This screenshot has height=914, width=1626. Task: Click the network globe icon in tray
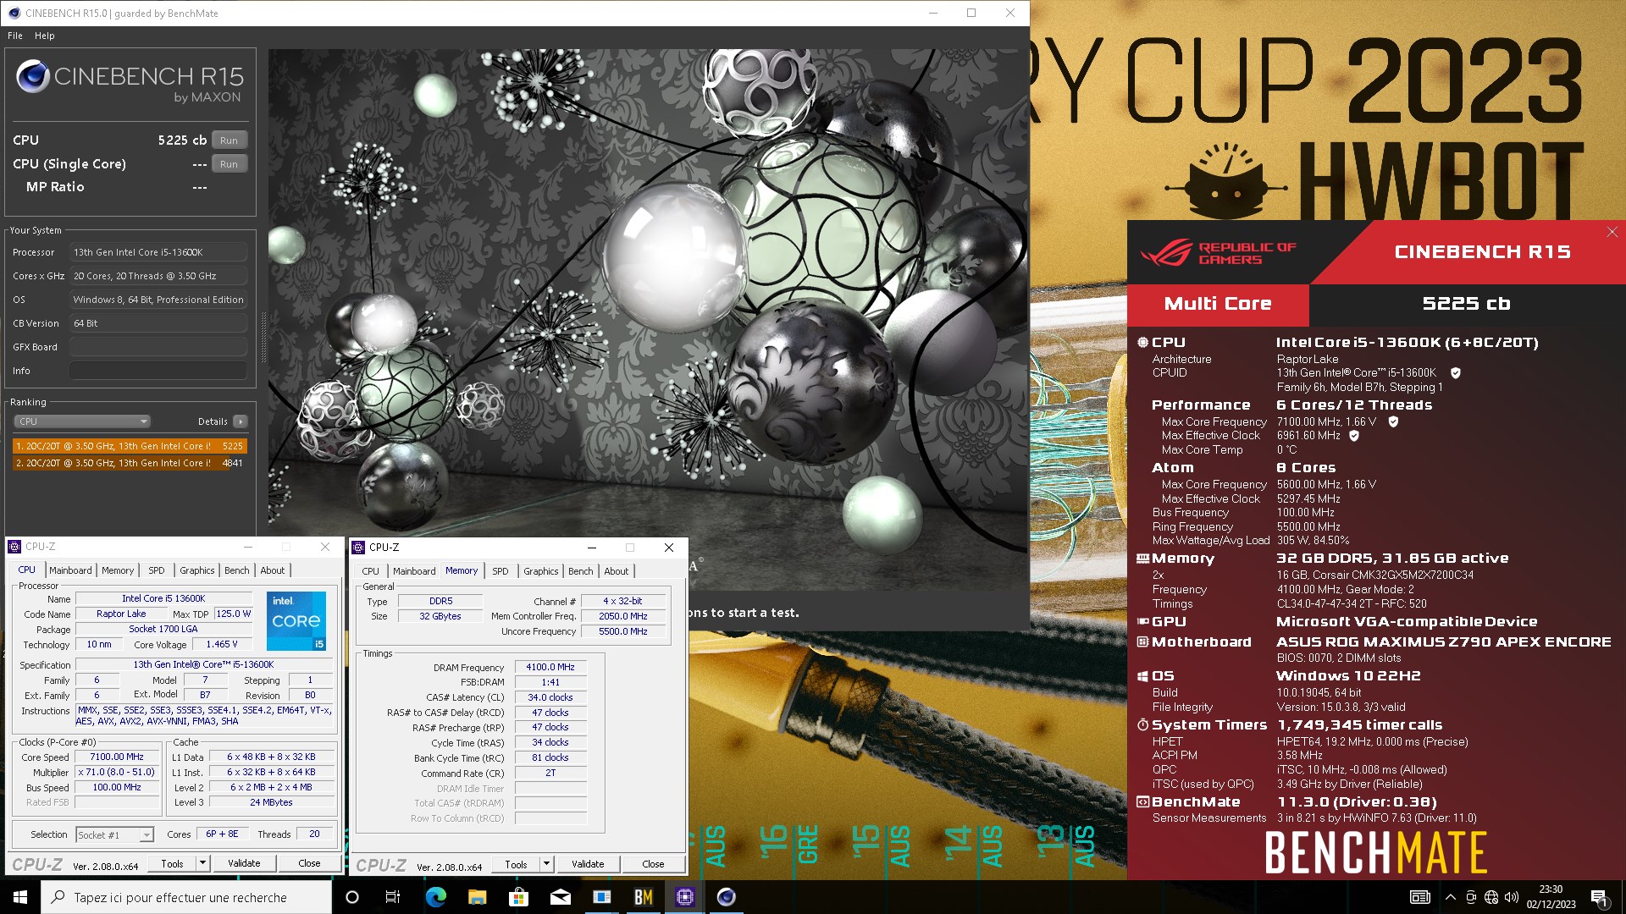tap(1490, 897)
